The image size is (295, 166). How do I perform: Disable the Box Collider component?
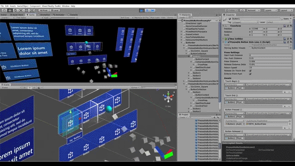click(x=229, y=39)
